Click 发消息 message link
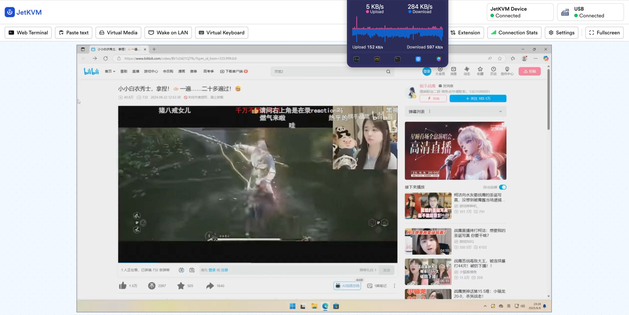The height and width of the screenshot is (315, 629). pos(446,86)
